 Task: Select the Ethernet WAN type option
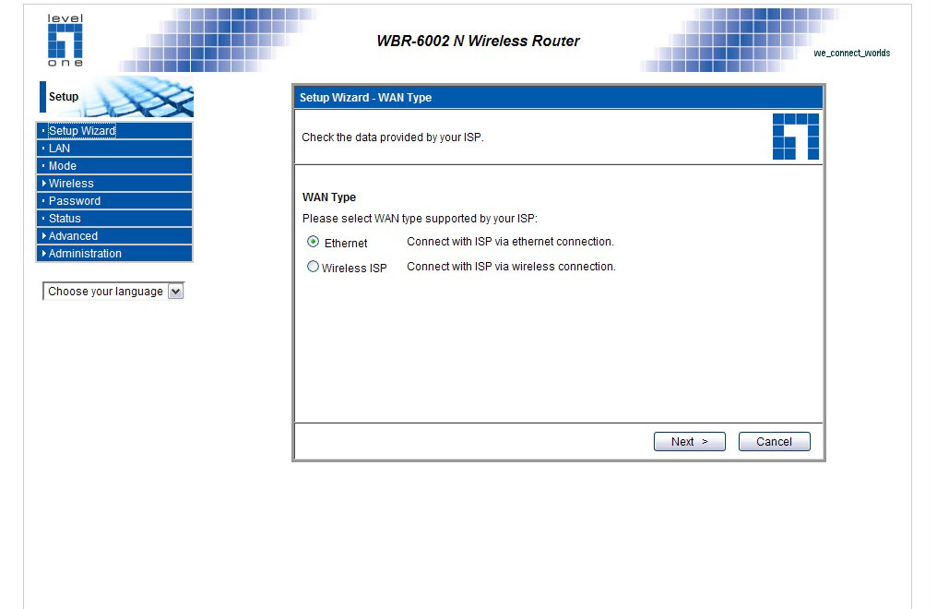point(314,242)
